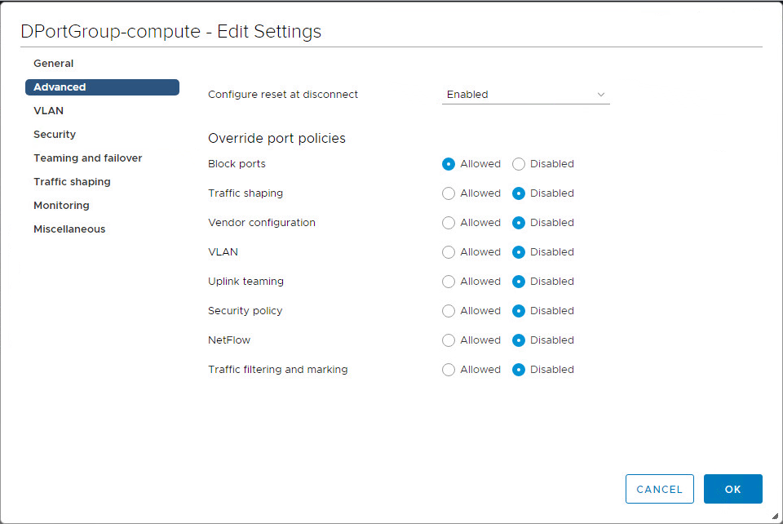Navigate to Miscellaneous settings
783x524 pixels.
[x=69, y=229]
